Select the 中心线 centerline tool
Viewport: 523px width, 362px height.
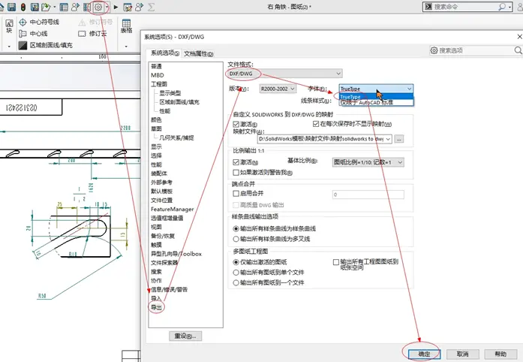(33, 33)
